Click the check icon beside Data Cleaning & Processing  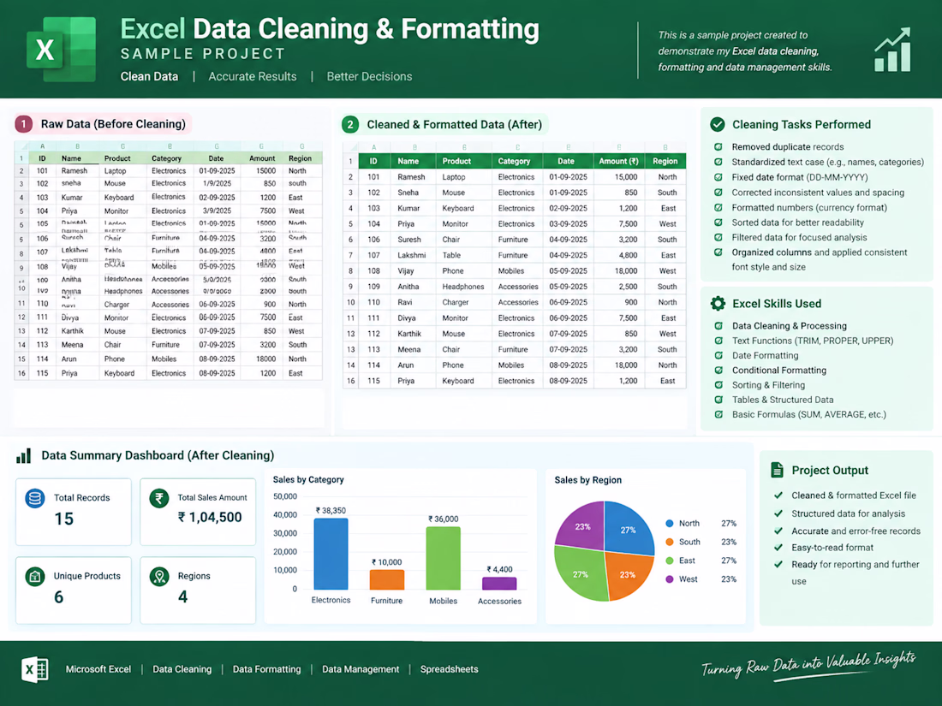coord(718,326)
